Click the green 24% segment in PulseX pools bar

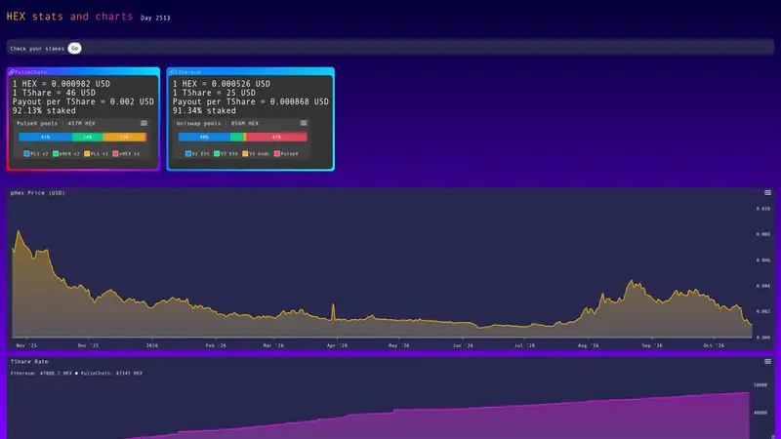(x=88, y=137)
